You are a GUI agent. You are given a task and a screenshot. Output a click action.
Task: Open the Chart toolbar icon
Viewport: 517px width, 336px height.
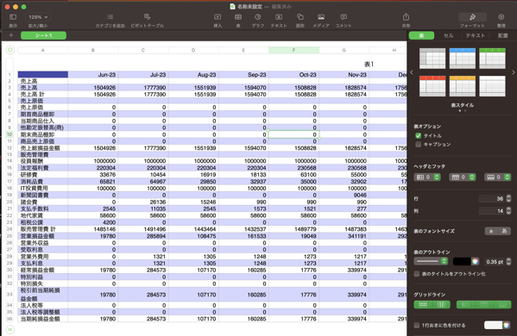coord(258,16)
